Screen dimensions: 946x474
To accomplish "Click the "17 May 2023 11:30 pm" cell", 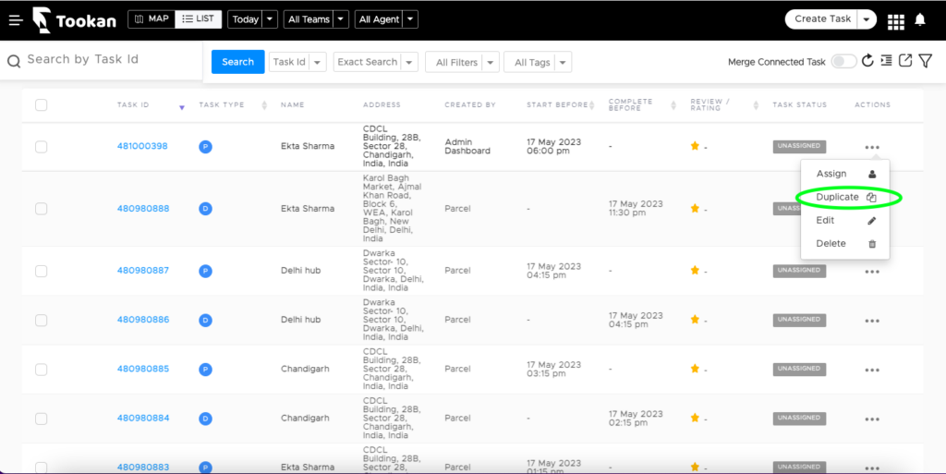I will pos(636,208).
